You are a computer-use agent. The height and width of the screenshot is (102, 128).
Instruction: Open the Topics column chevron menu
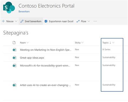(x=113, y=43)
